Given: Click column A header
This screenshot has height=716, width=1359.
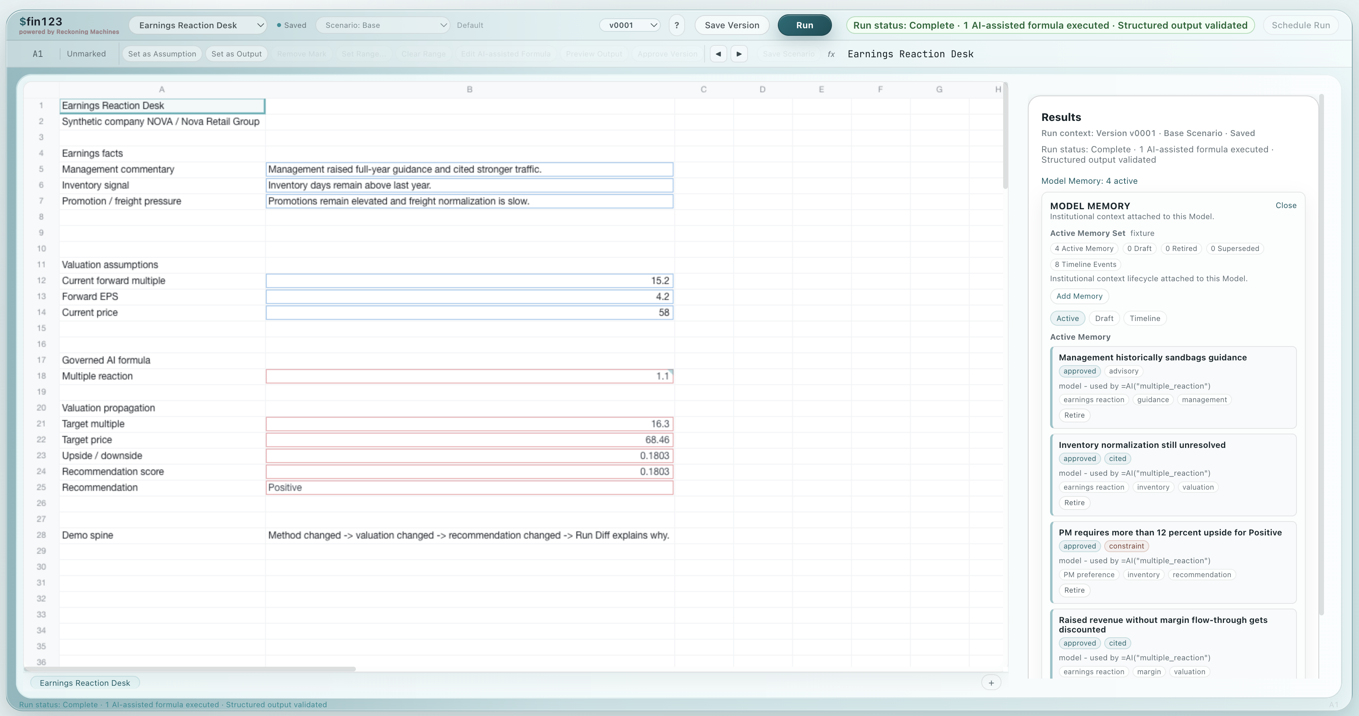Looking at the screenshot, I should (x=162, y=89).
